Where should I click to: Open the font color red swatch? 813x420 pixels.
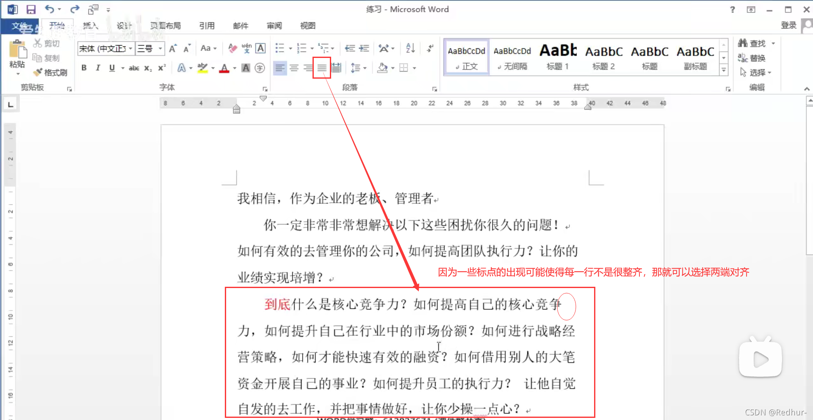pyautogui.click(x=224, y=68)
